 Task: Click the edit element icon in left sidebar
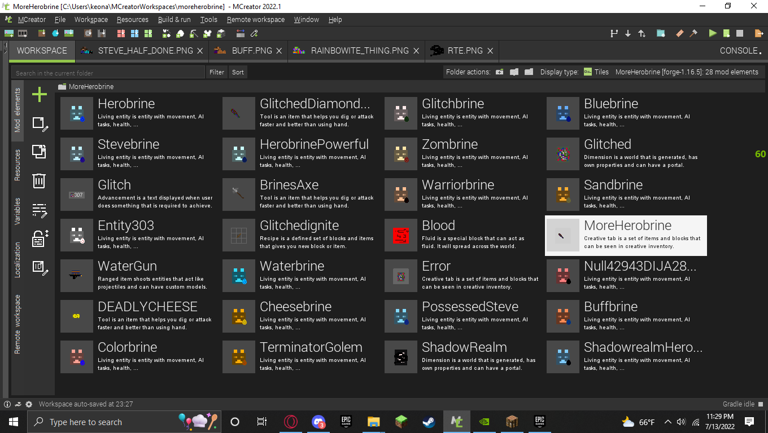tap(40, 123)
